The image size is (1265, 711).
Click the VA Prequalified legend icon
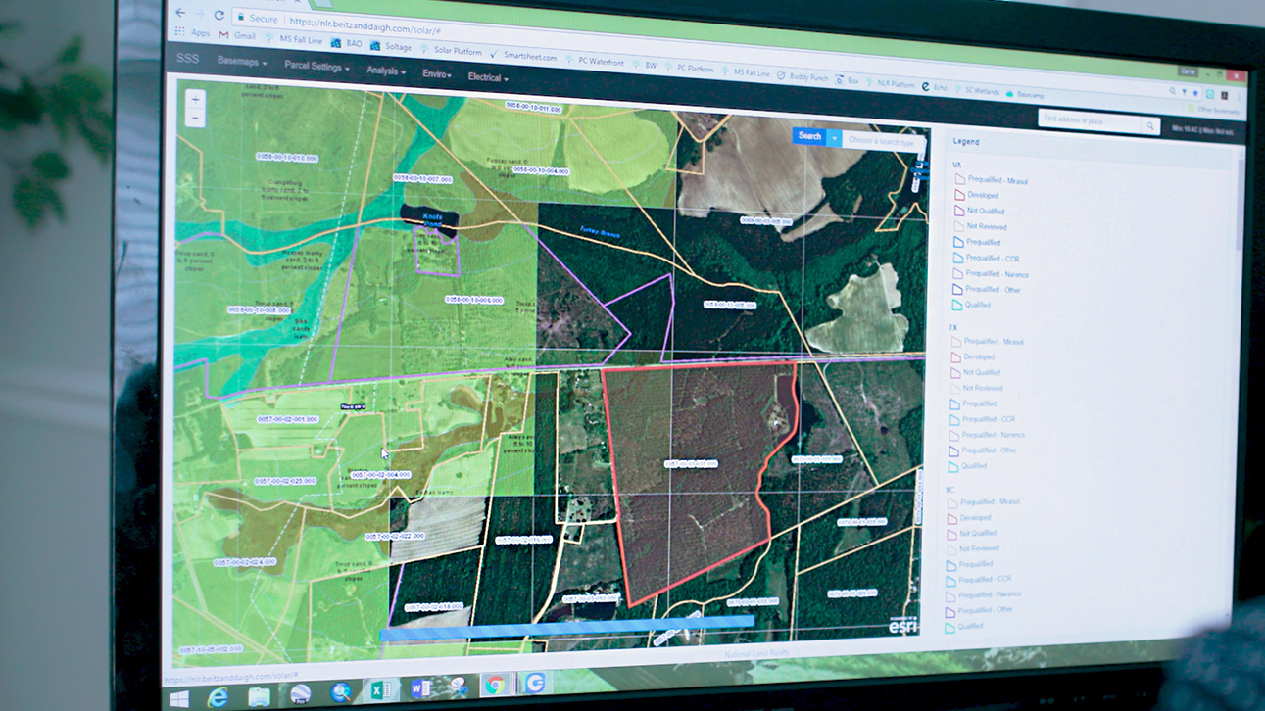click(961, 242)
